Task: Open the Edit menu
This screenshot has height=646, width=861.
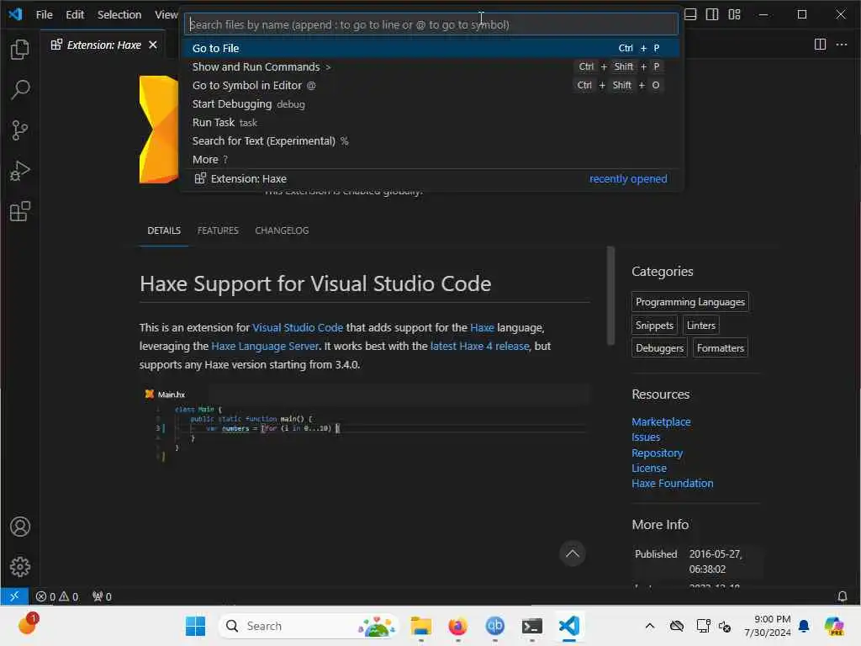Action: click(75, 15)
